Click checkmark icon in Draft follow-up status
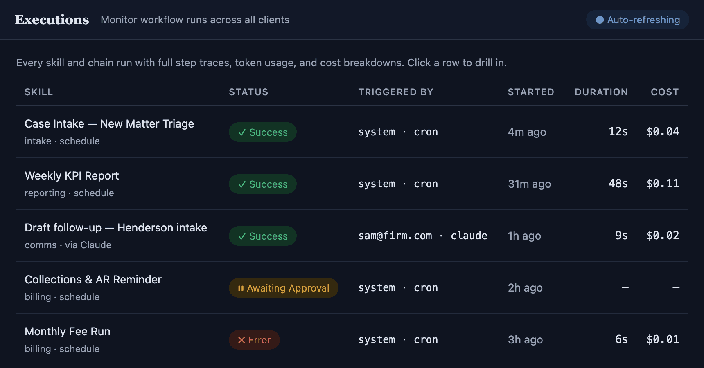Image resolution: width=704 pixels, height=368 pixels. (x=242, y=236)
